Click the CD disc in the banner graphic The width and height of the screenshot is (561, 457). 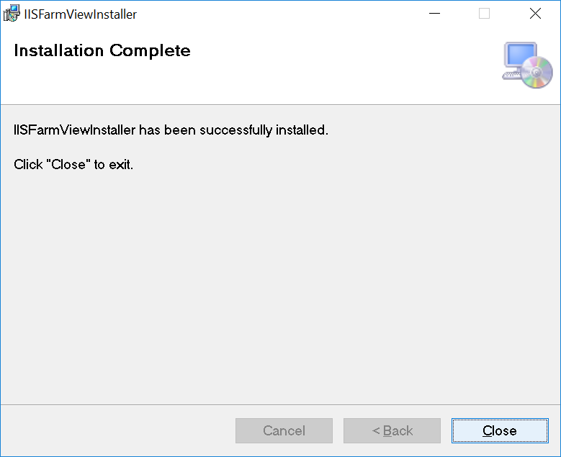537,72
